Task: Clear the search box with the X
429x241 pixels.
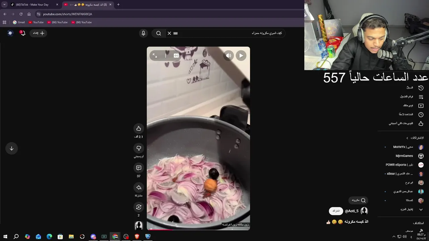Action: (x=169, y=33)
